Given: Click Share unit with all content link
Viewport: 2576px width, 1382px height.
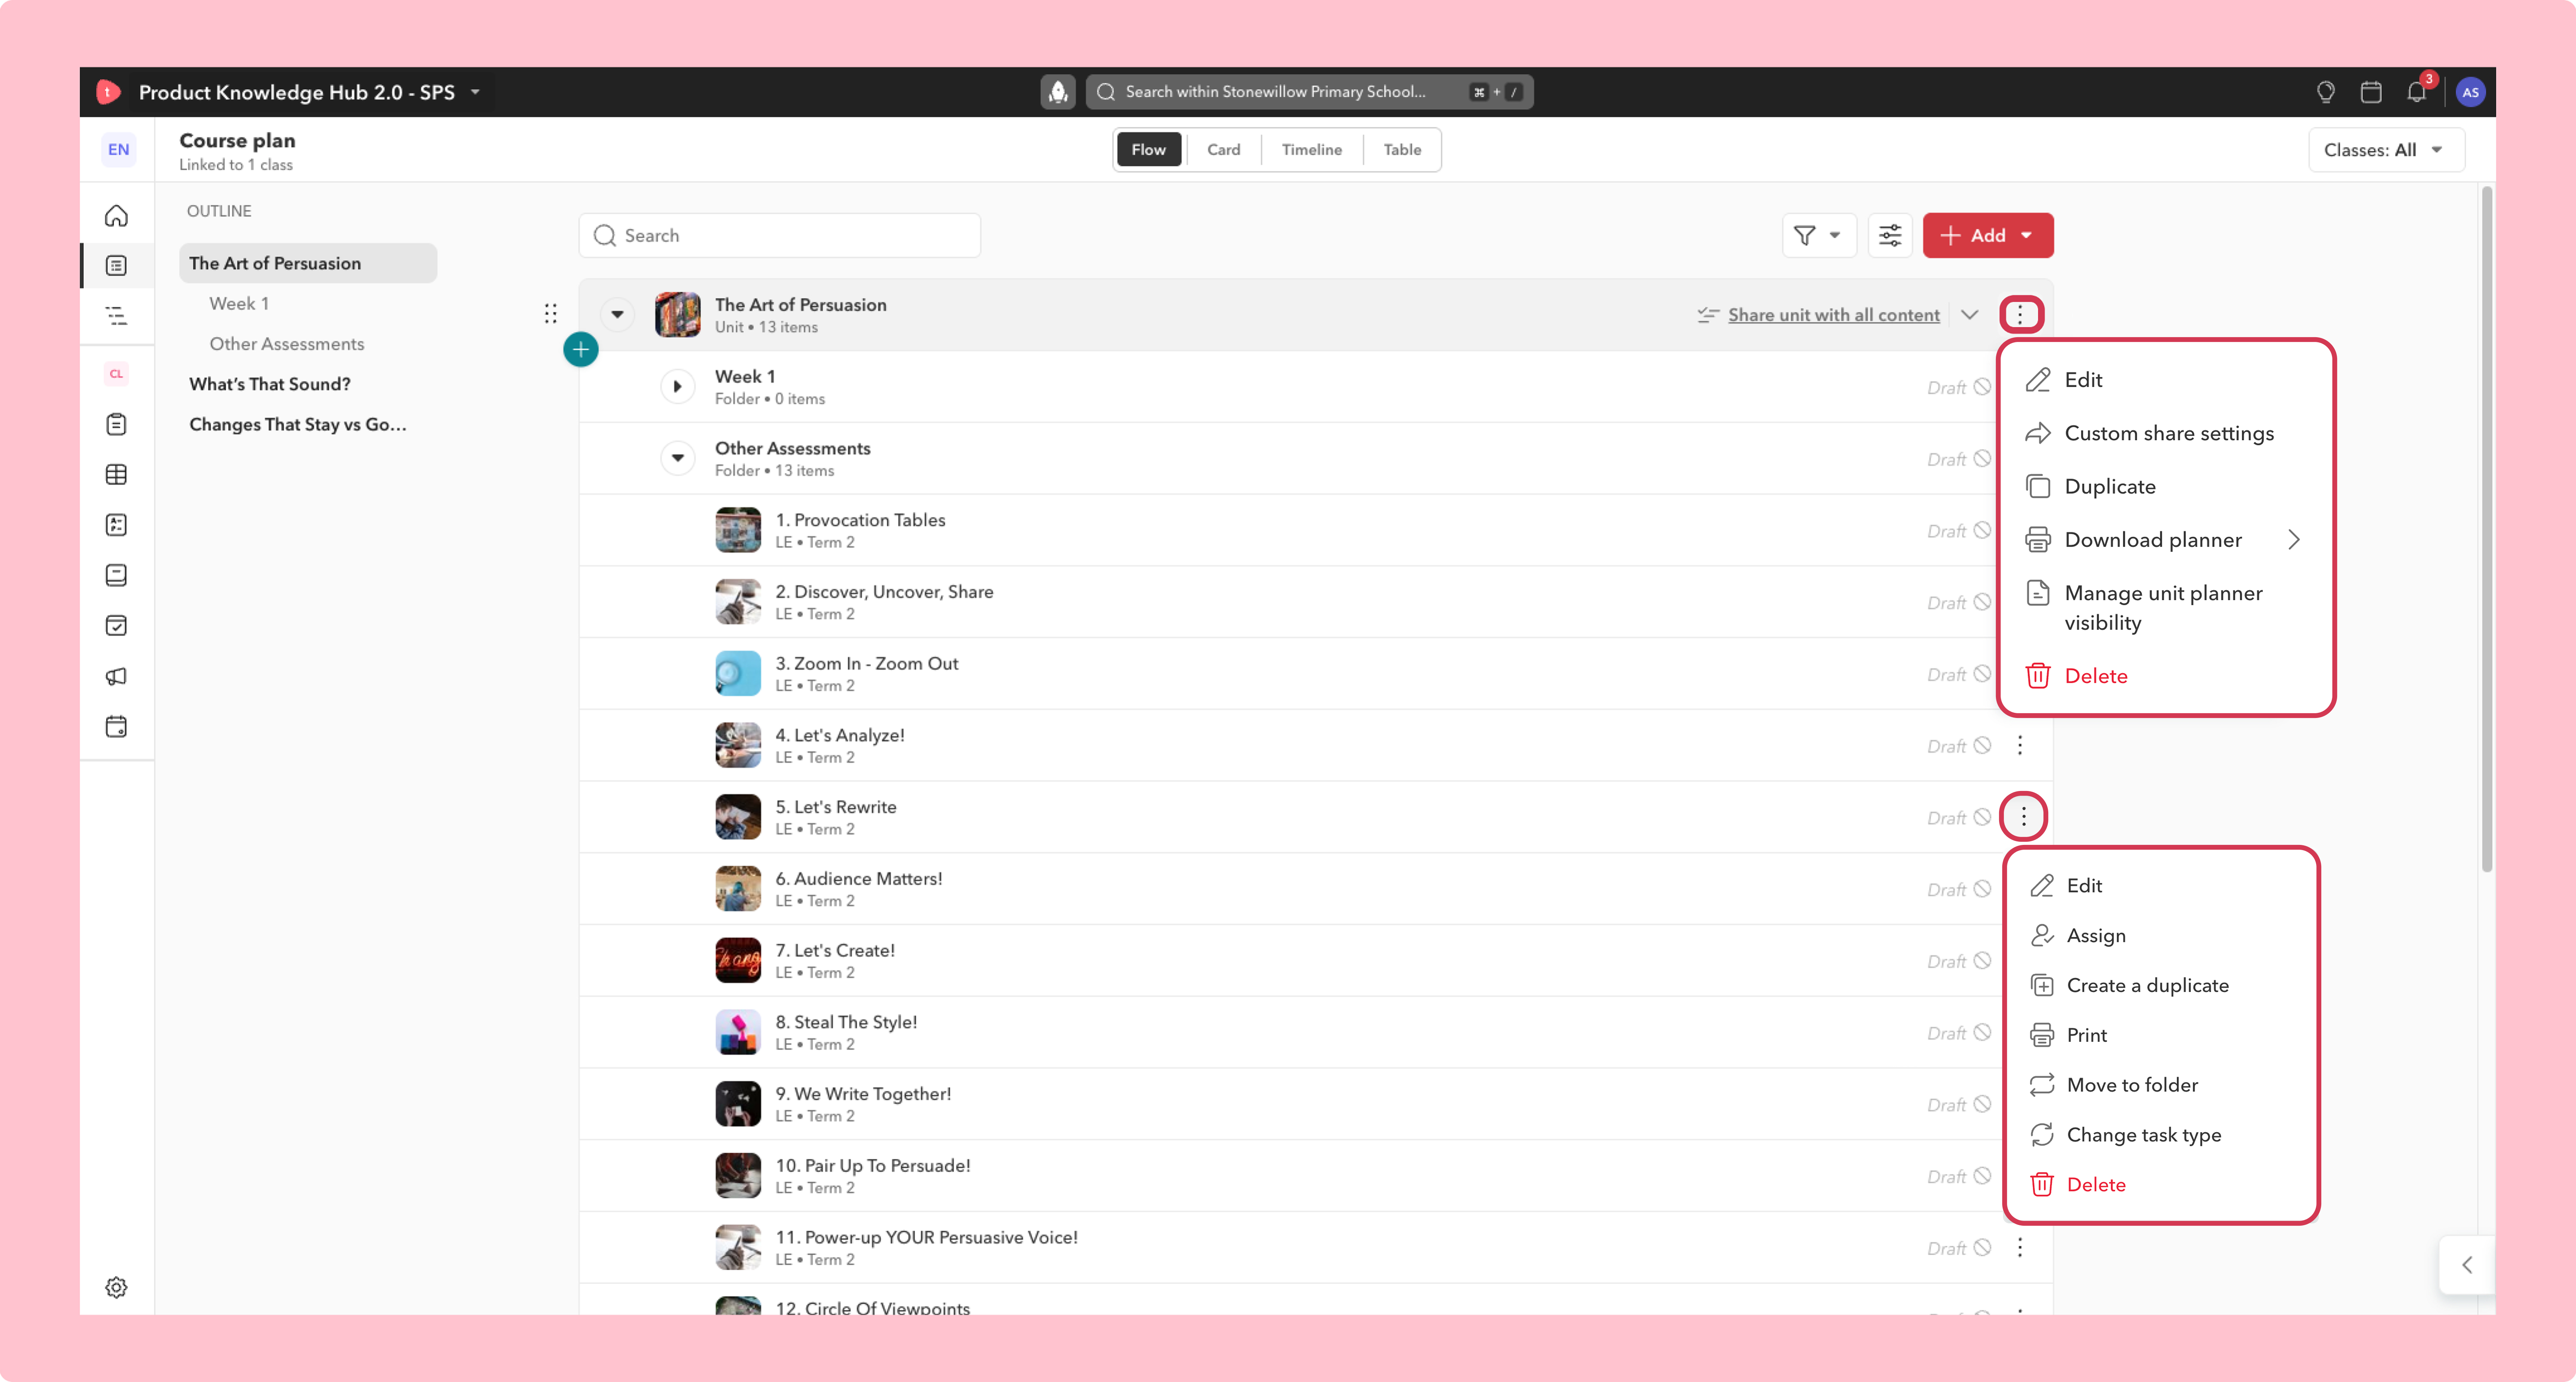Looking at the screenshot, I should click(1834, 315).
